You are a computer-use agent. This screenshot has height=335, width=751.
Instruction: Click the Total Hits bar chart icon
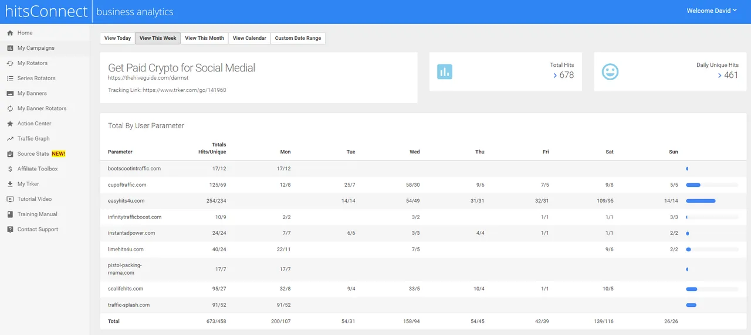pos(445,72)
